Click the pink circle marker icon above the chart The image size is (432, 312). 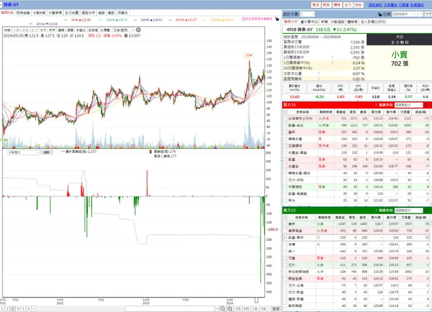243,19
